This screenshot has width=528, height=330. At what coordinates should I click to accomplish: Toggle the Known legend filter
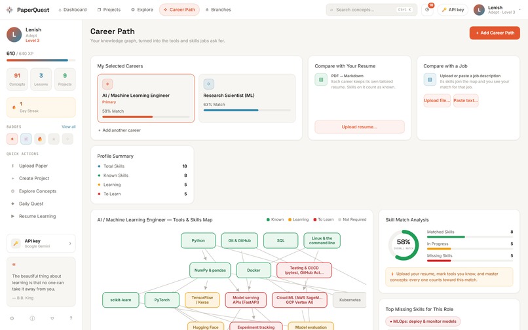point(275,219)
